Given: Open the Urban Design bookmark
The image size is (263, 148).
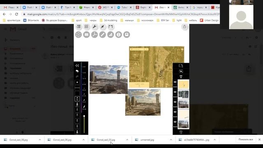Looking at the screenshot, I should tap(209, 20).
